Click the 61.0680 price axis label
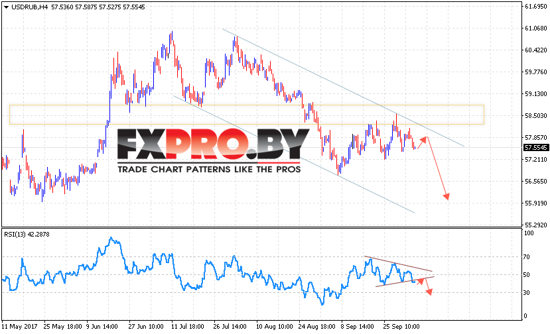 535,28
